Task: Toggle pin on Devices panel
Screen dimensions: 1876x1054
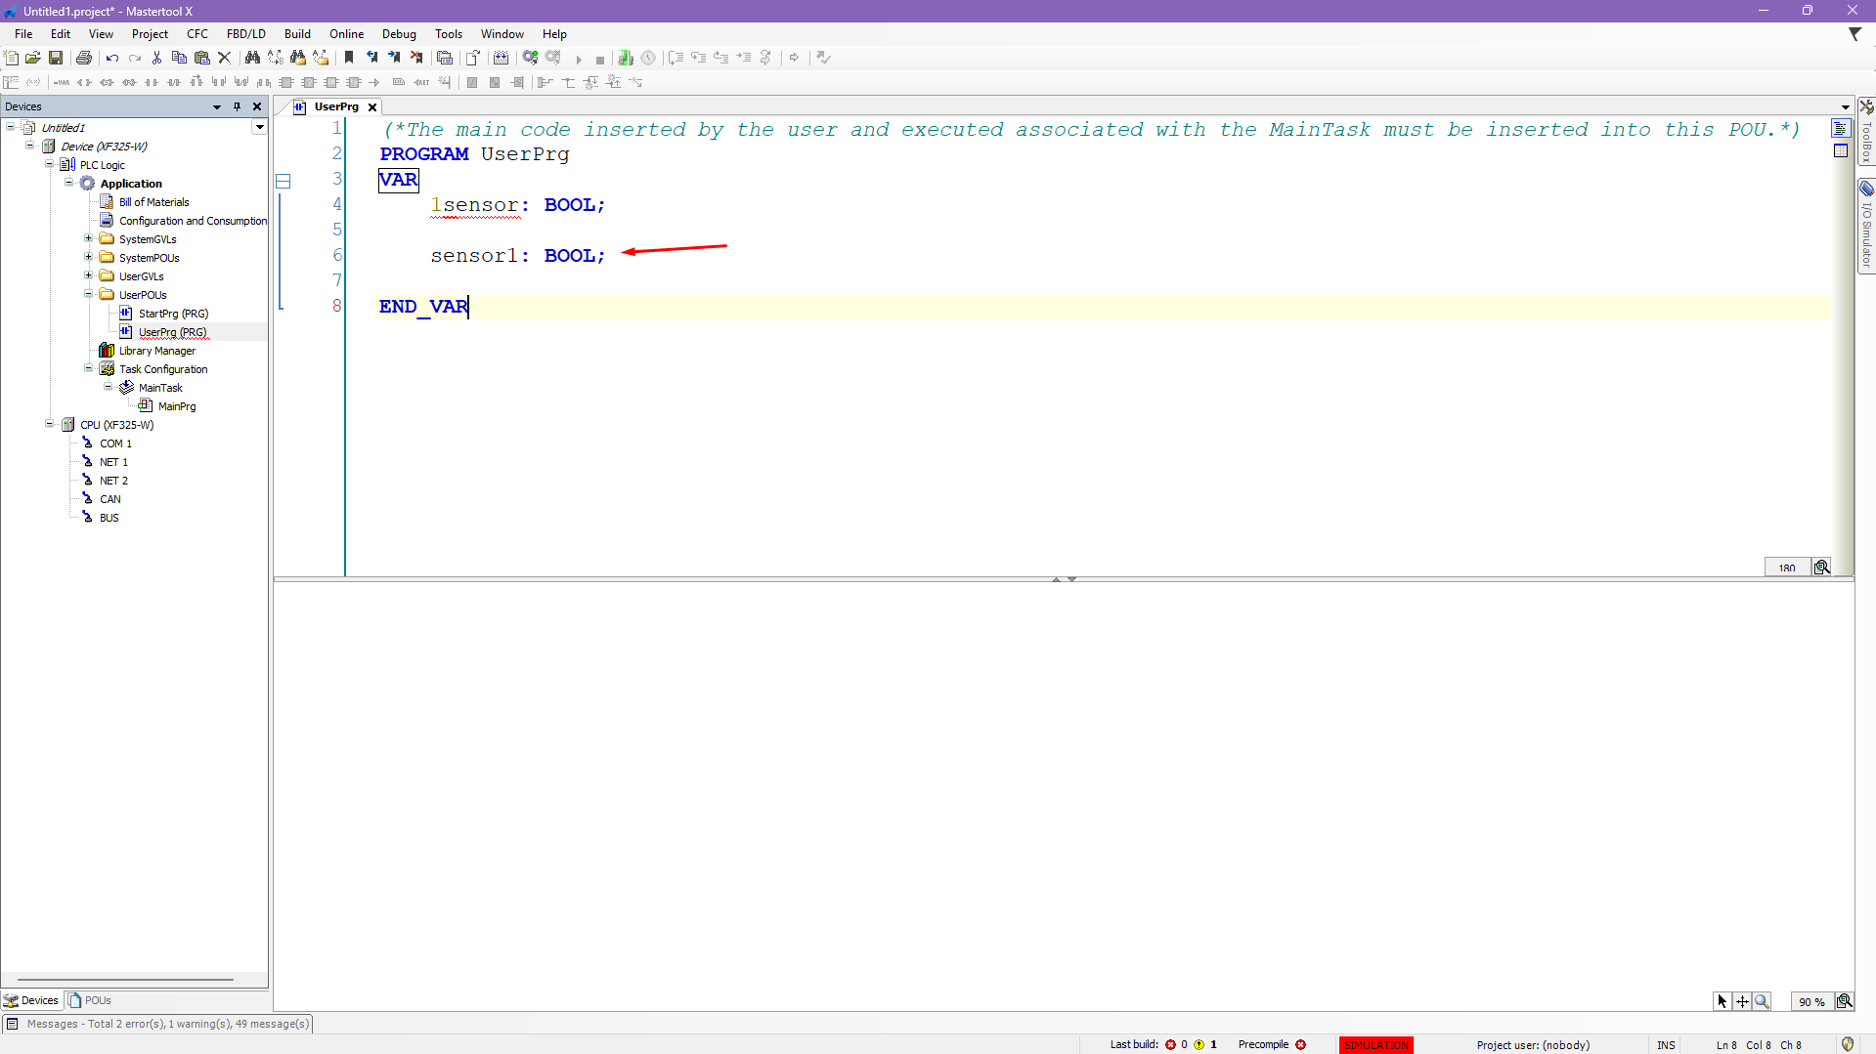Action: coord(237,106)
